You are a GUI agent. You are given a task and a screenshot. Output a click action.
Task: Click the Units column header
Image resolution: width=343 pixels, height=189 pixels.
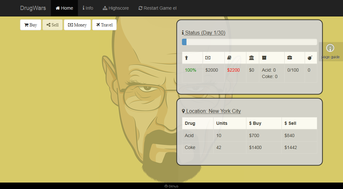pyautogui.click(x=230, y=123)
